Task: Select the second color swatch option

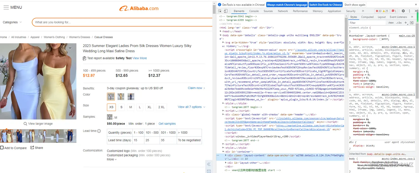Action: point(121,96)
